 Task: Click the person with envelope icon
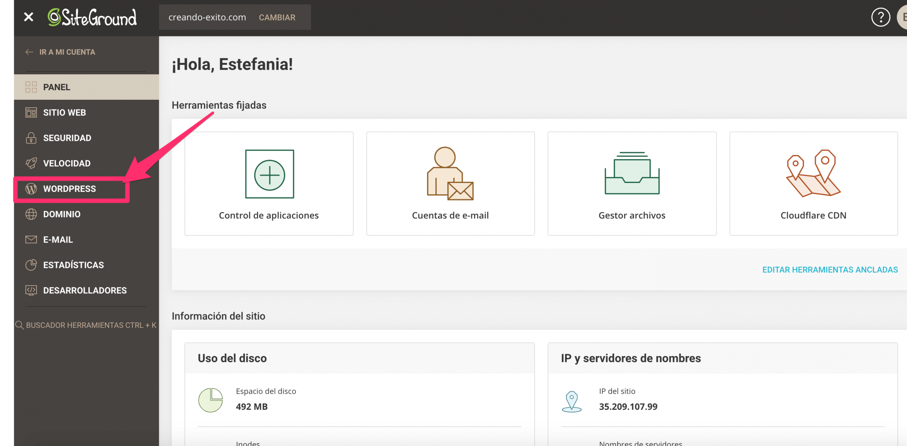tap(450, 173)
